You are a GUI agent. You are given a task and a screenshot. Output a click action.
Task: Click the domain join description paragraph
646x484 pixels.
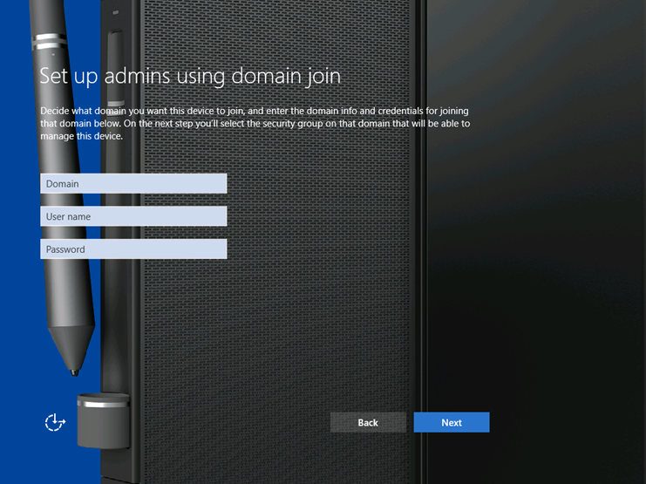pyautogui.click(x=255, y=123)
